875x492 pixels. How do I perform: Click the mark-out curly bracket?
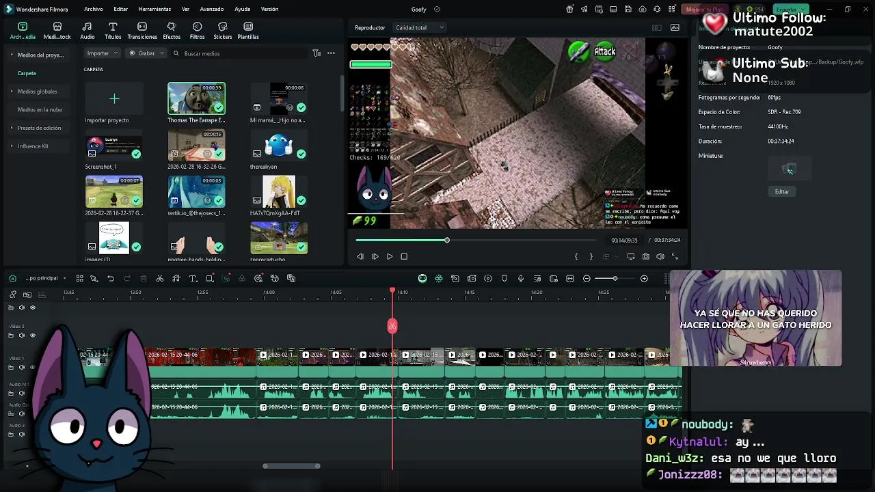click(591, 256)
